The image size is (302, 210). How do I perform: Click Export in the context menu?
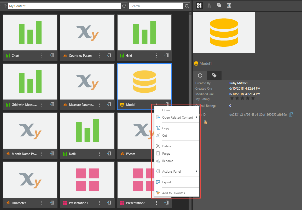[167, 182]
